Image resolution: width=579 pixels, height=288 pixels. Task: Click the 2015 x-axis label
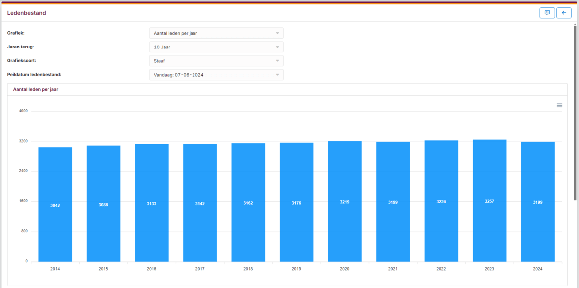[x=103, y=269]
